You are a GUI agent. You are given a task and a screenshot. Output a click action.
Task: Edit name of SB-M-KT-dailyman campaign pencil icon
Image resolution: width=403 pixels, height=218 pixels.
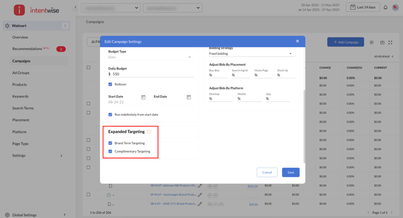pyautogui.click(x=200, y=186)
